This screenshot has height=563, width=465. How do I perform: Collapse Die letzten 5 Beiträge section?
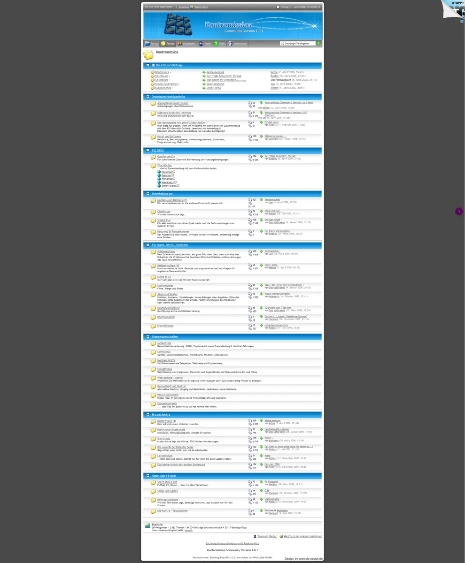point(147,65)
